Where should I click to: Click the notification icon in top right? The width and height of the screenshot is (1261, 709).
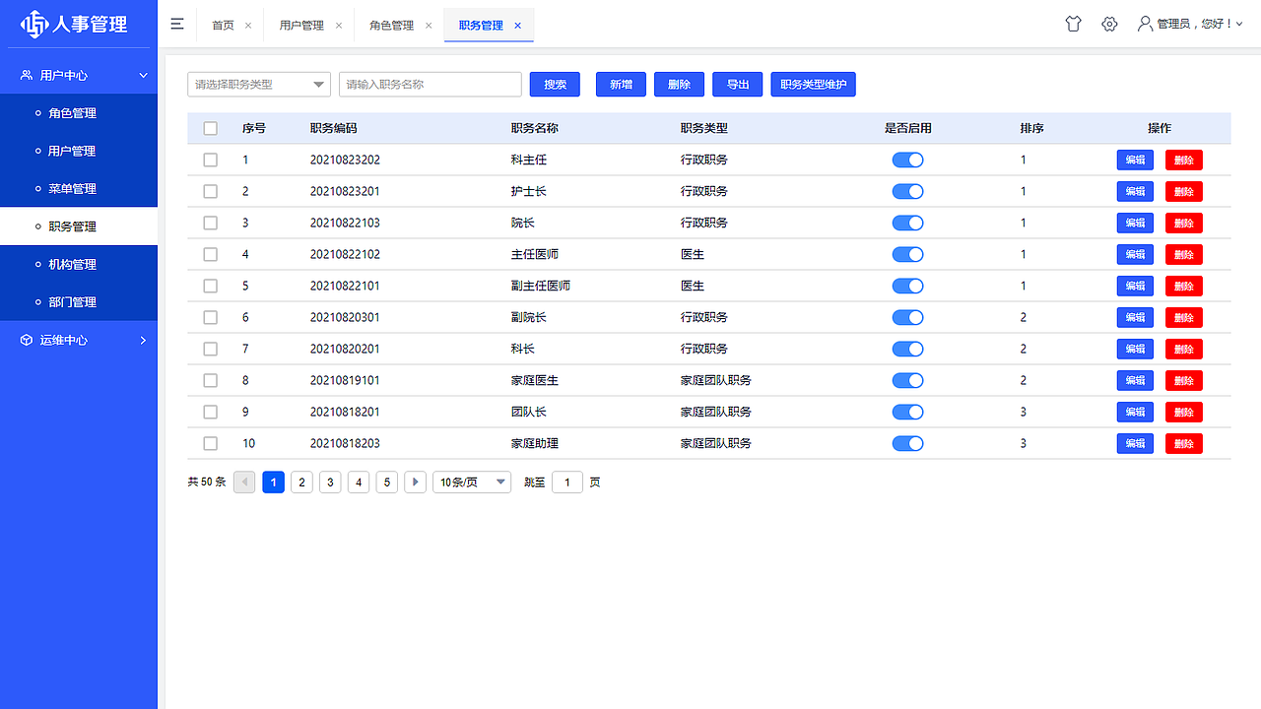pyautogui.click(x=1073, y=24)
